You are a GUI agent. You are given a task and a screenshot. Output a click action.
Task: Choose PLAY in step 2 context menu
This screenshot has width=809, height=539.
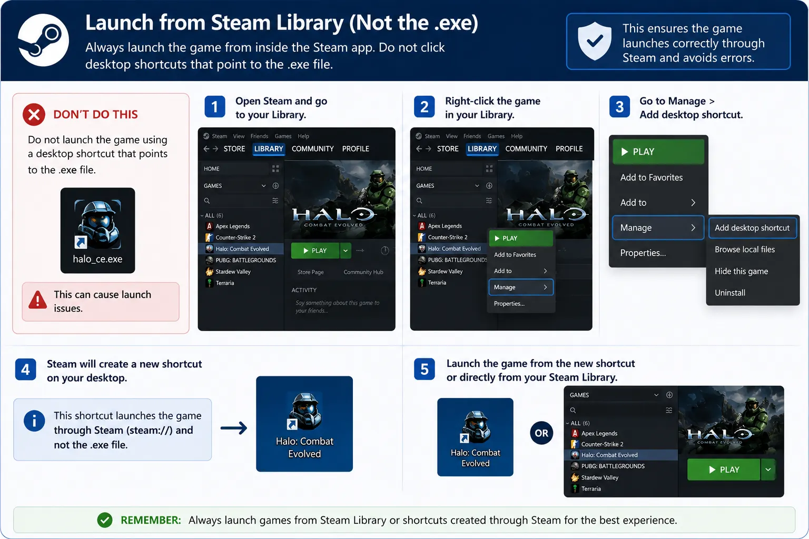pos(520,238)
